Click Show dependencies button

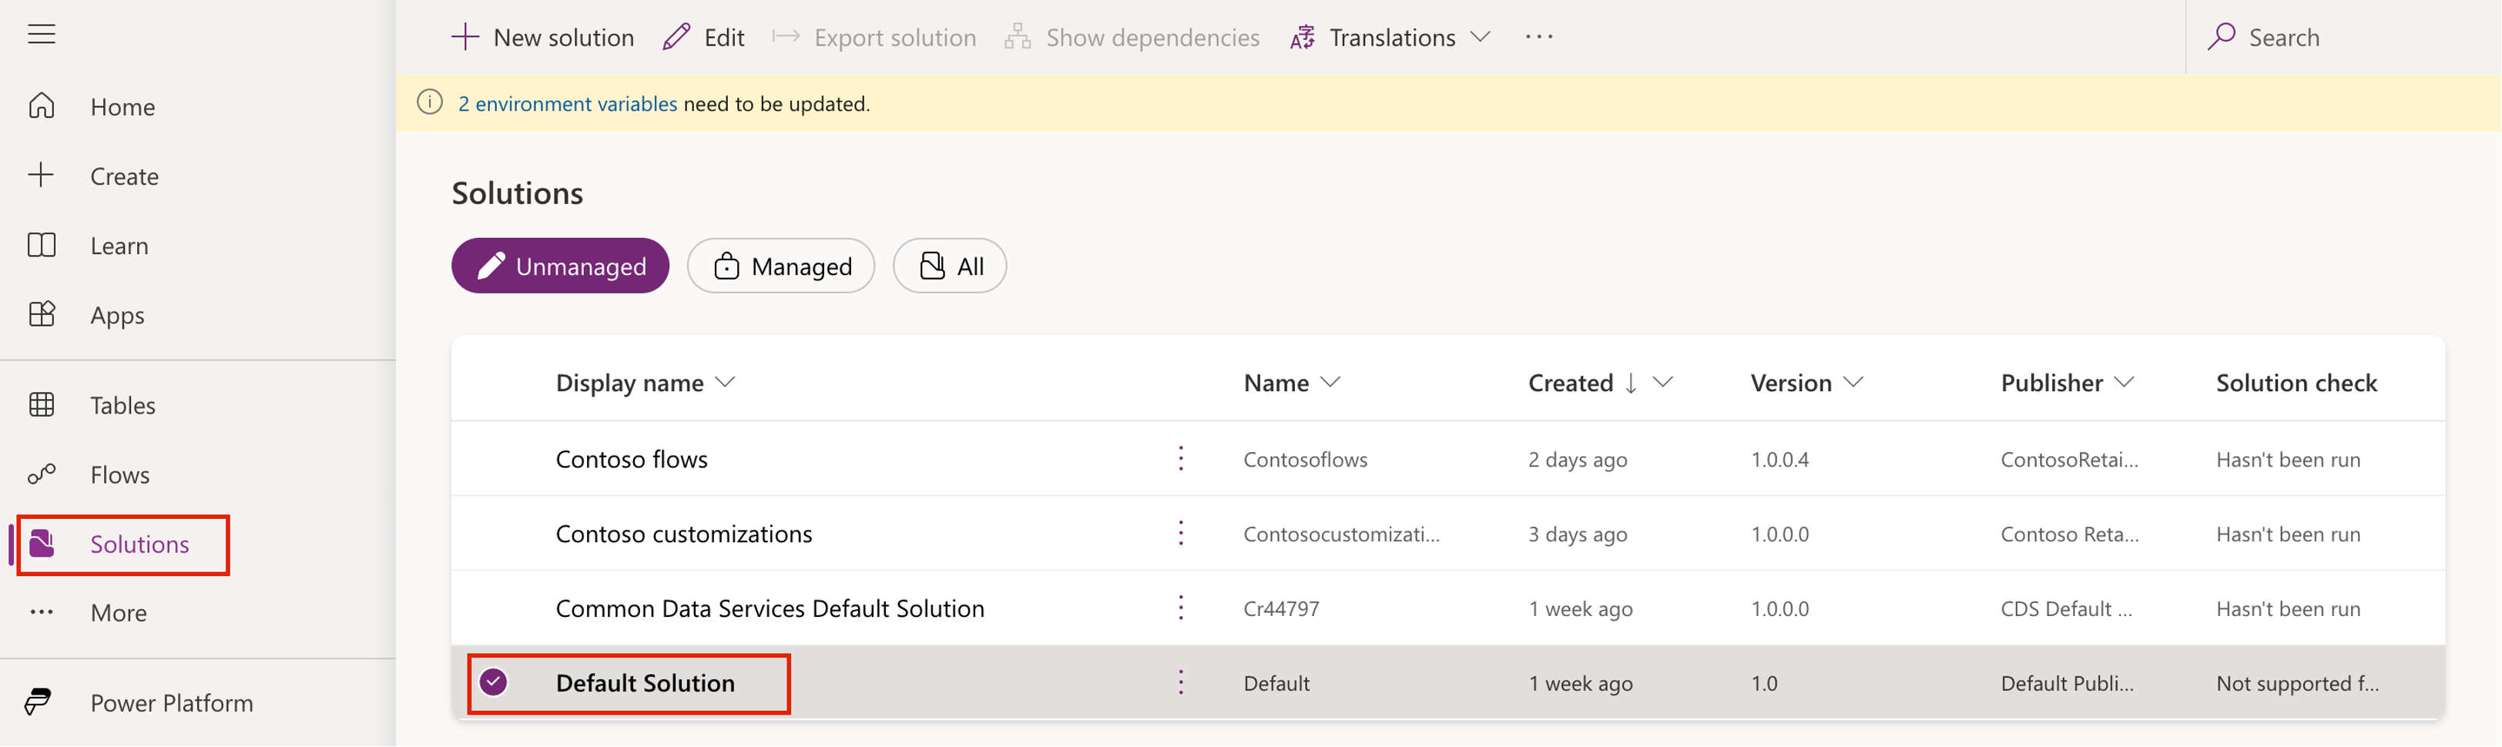(1132, 37)
